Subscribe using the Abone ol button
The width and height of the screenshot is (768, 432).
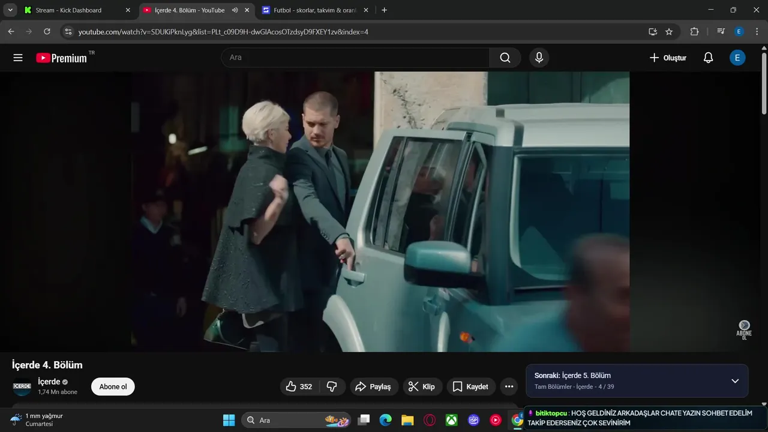113,386
